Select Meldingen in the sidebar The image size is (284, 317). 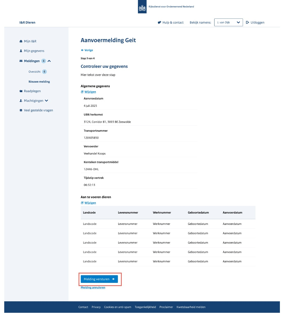(32, 61)
